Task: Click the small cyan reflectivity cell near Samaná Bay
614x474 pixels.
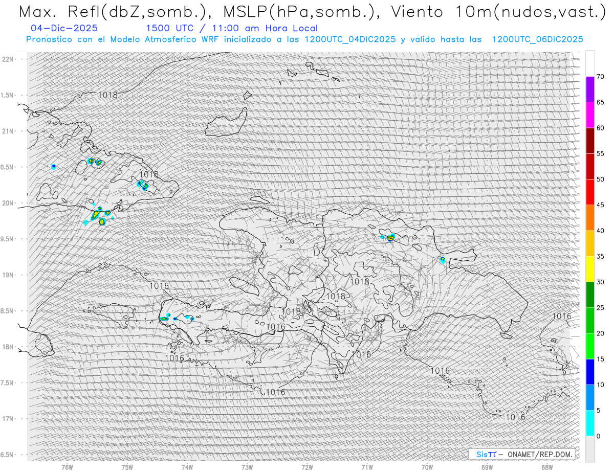Action: tap(443, 260)
